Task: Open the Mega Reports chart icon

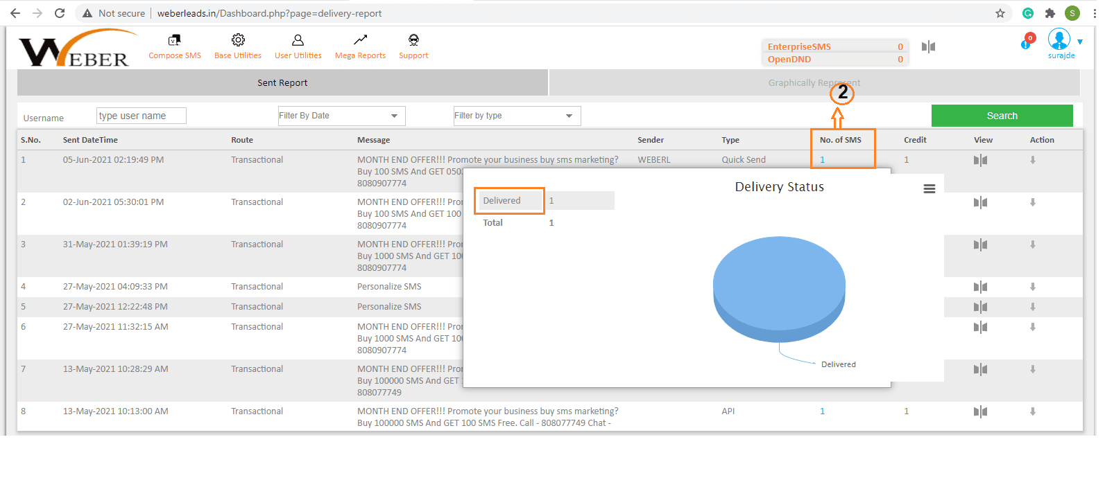Action: (360, 40)
